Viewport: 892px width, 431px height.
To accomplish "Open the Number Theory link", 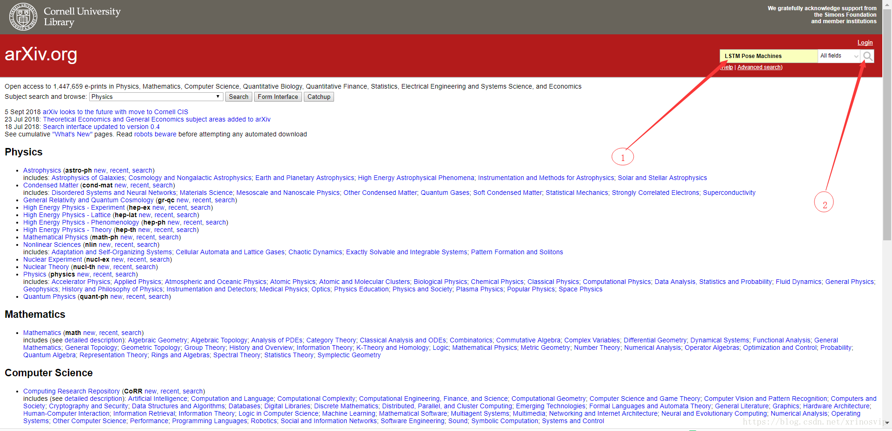I will (x=597, y=347).
